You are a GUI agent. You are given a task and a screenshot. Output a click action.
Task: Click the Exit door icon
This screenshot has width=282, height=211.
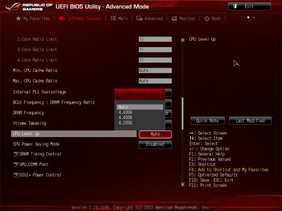pyautogui.click(x=235, y=6)
